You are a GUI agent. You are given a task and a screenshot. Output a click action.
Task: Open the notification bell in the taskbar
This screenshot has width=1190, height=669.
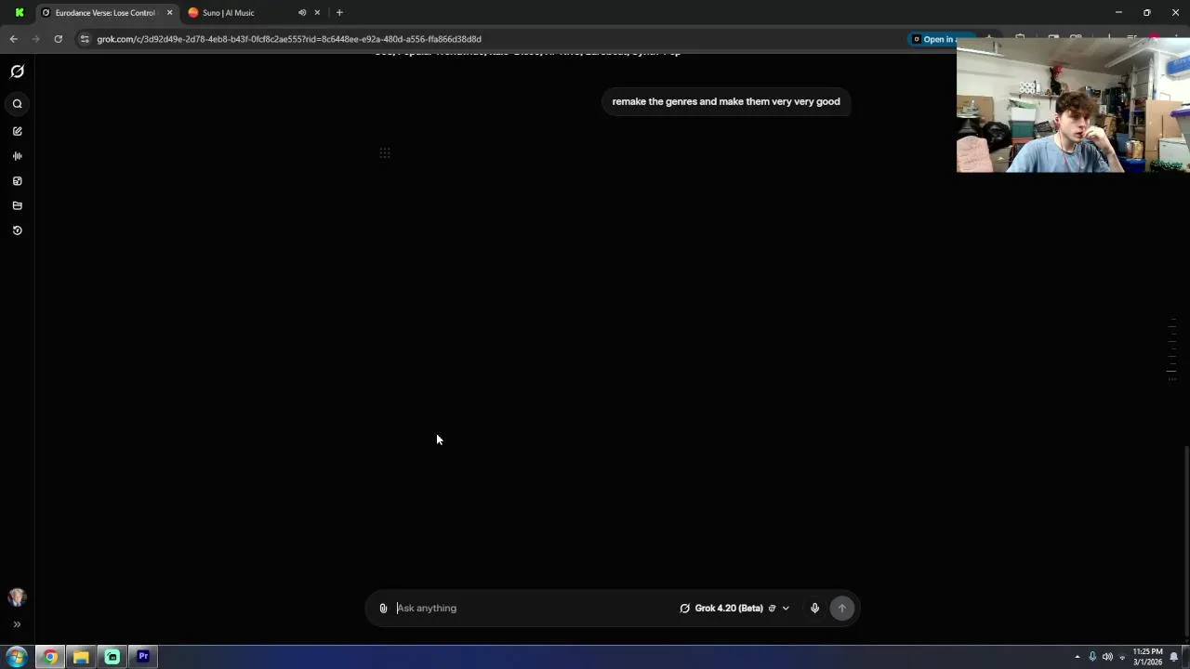[1174, 657]
